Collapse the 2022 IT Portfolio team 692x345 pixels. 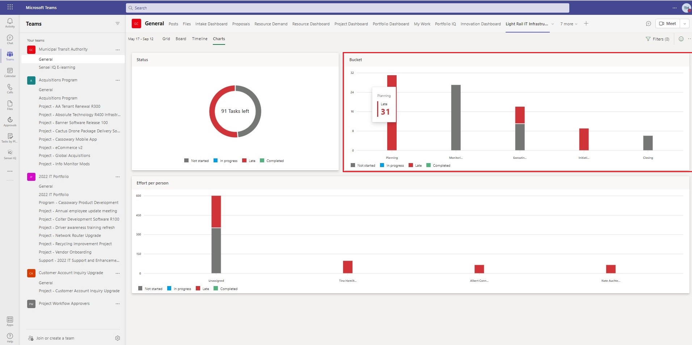54,176
